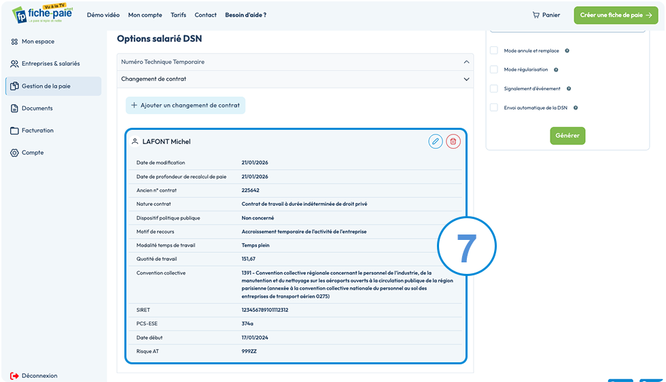Click the Mon espace sidebar icon
The height and width of the screenshot is (382, 666).
[14, 41]
